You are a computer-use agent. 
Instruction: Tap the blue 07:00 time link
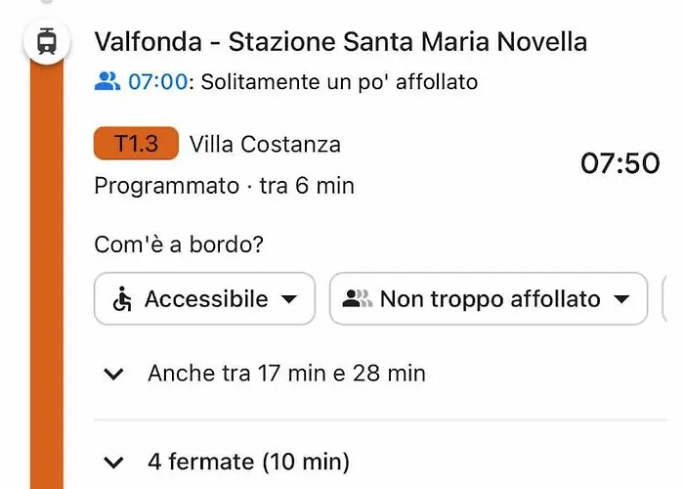point(157,81)
